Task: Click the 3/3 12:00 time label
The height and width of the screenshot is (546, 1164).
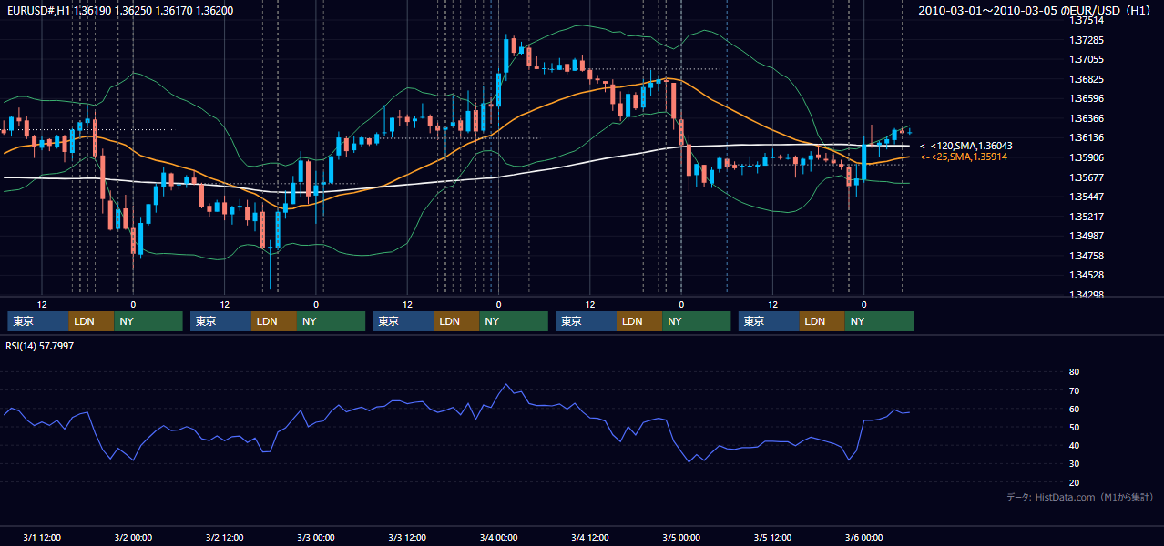Action: (x=407, y=538)
